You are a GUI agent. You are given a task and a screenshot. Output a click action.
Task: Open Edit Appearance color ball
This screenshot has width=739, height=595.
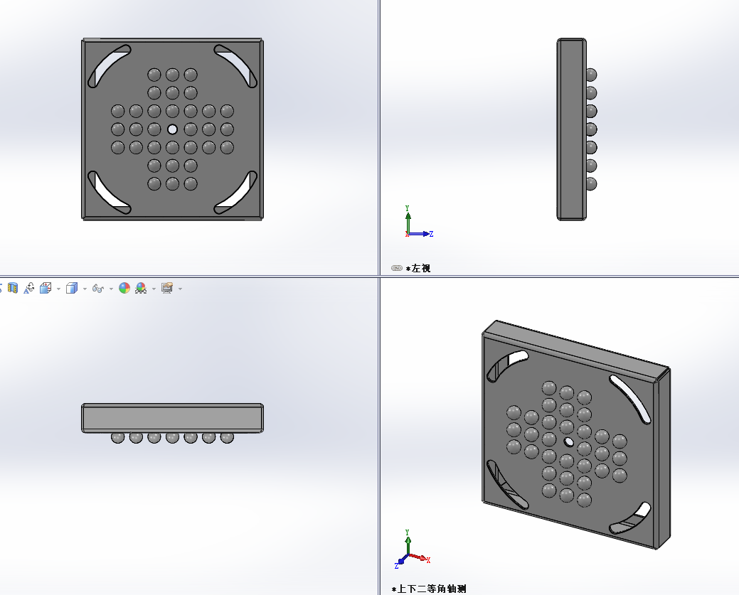coord(124,288)
